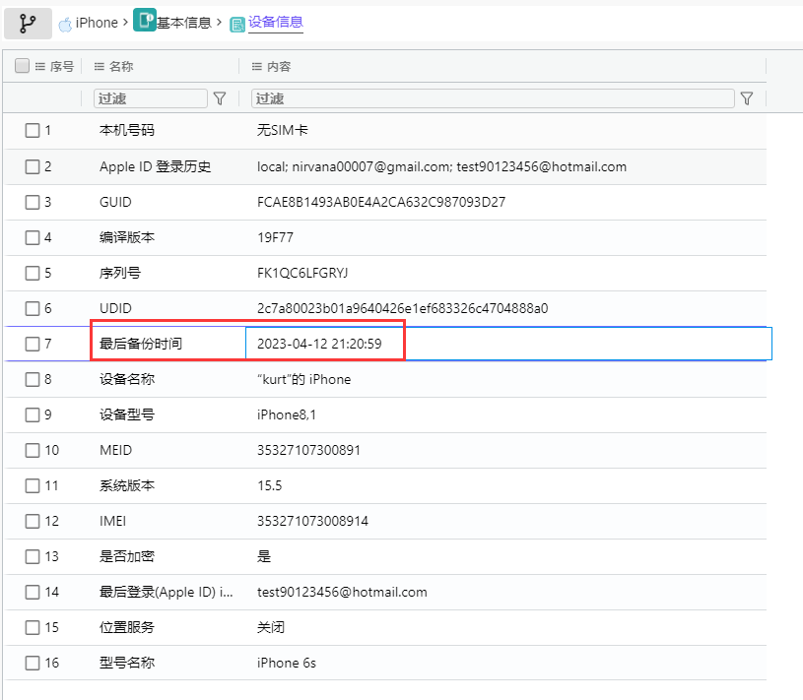The image size is (803, 700).
Task: Click the 名称 filter input field
Action: [151, 98]
